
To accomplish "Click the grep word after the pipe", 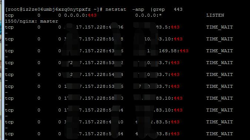I will click(159, 10).
